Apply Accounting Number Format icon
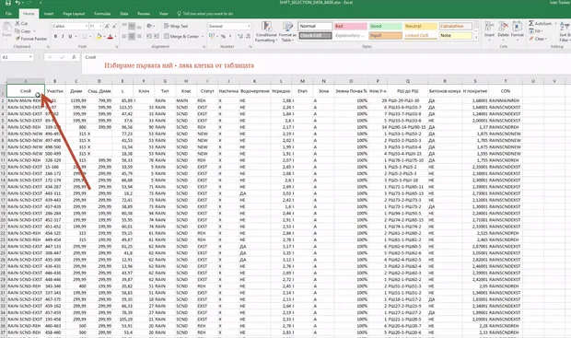Viewport: 571px width, 338px height. pyautogui.click(x=212, y=37)
